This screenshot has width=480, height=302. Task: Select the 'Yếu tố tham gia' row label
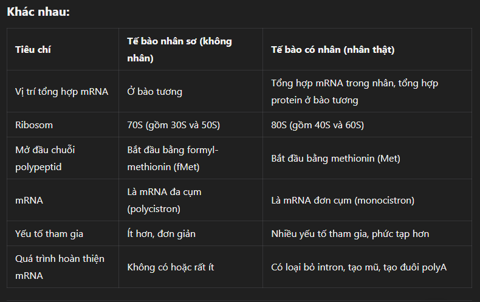[x=49, y=234]
